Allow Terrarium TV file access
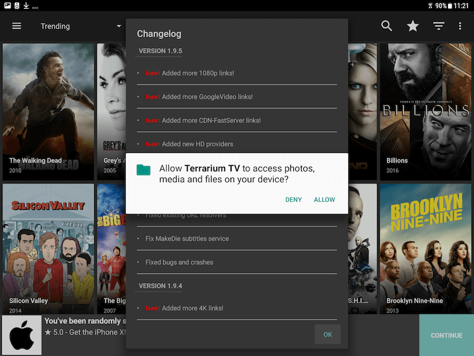The image size is (474, 356). click(x=324, y=199)
